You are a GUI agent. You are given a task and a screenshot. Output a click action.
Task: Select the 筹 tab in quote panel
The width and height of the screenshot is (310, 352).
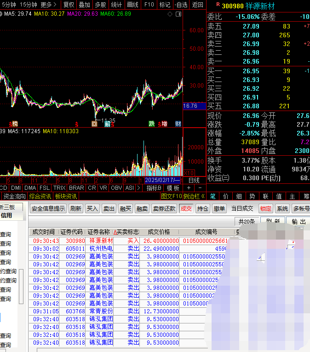(x=306, y=196)
